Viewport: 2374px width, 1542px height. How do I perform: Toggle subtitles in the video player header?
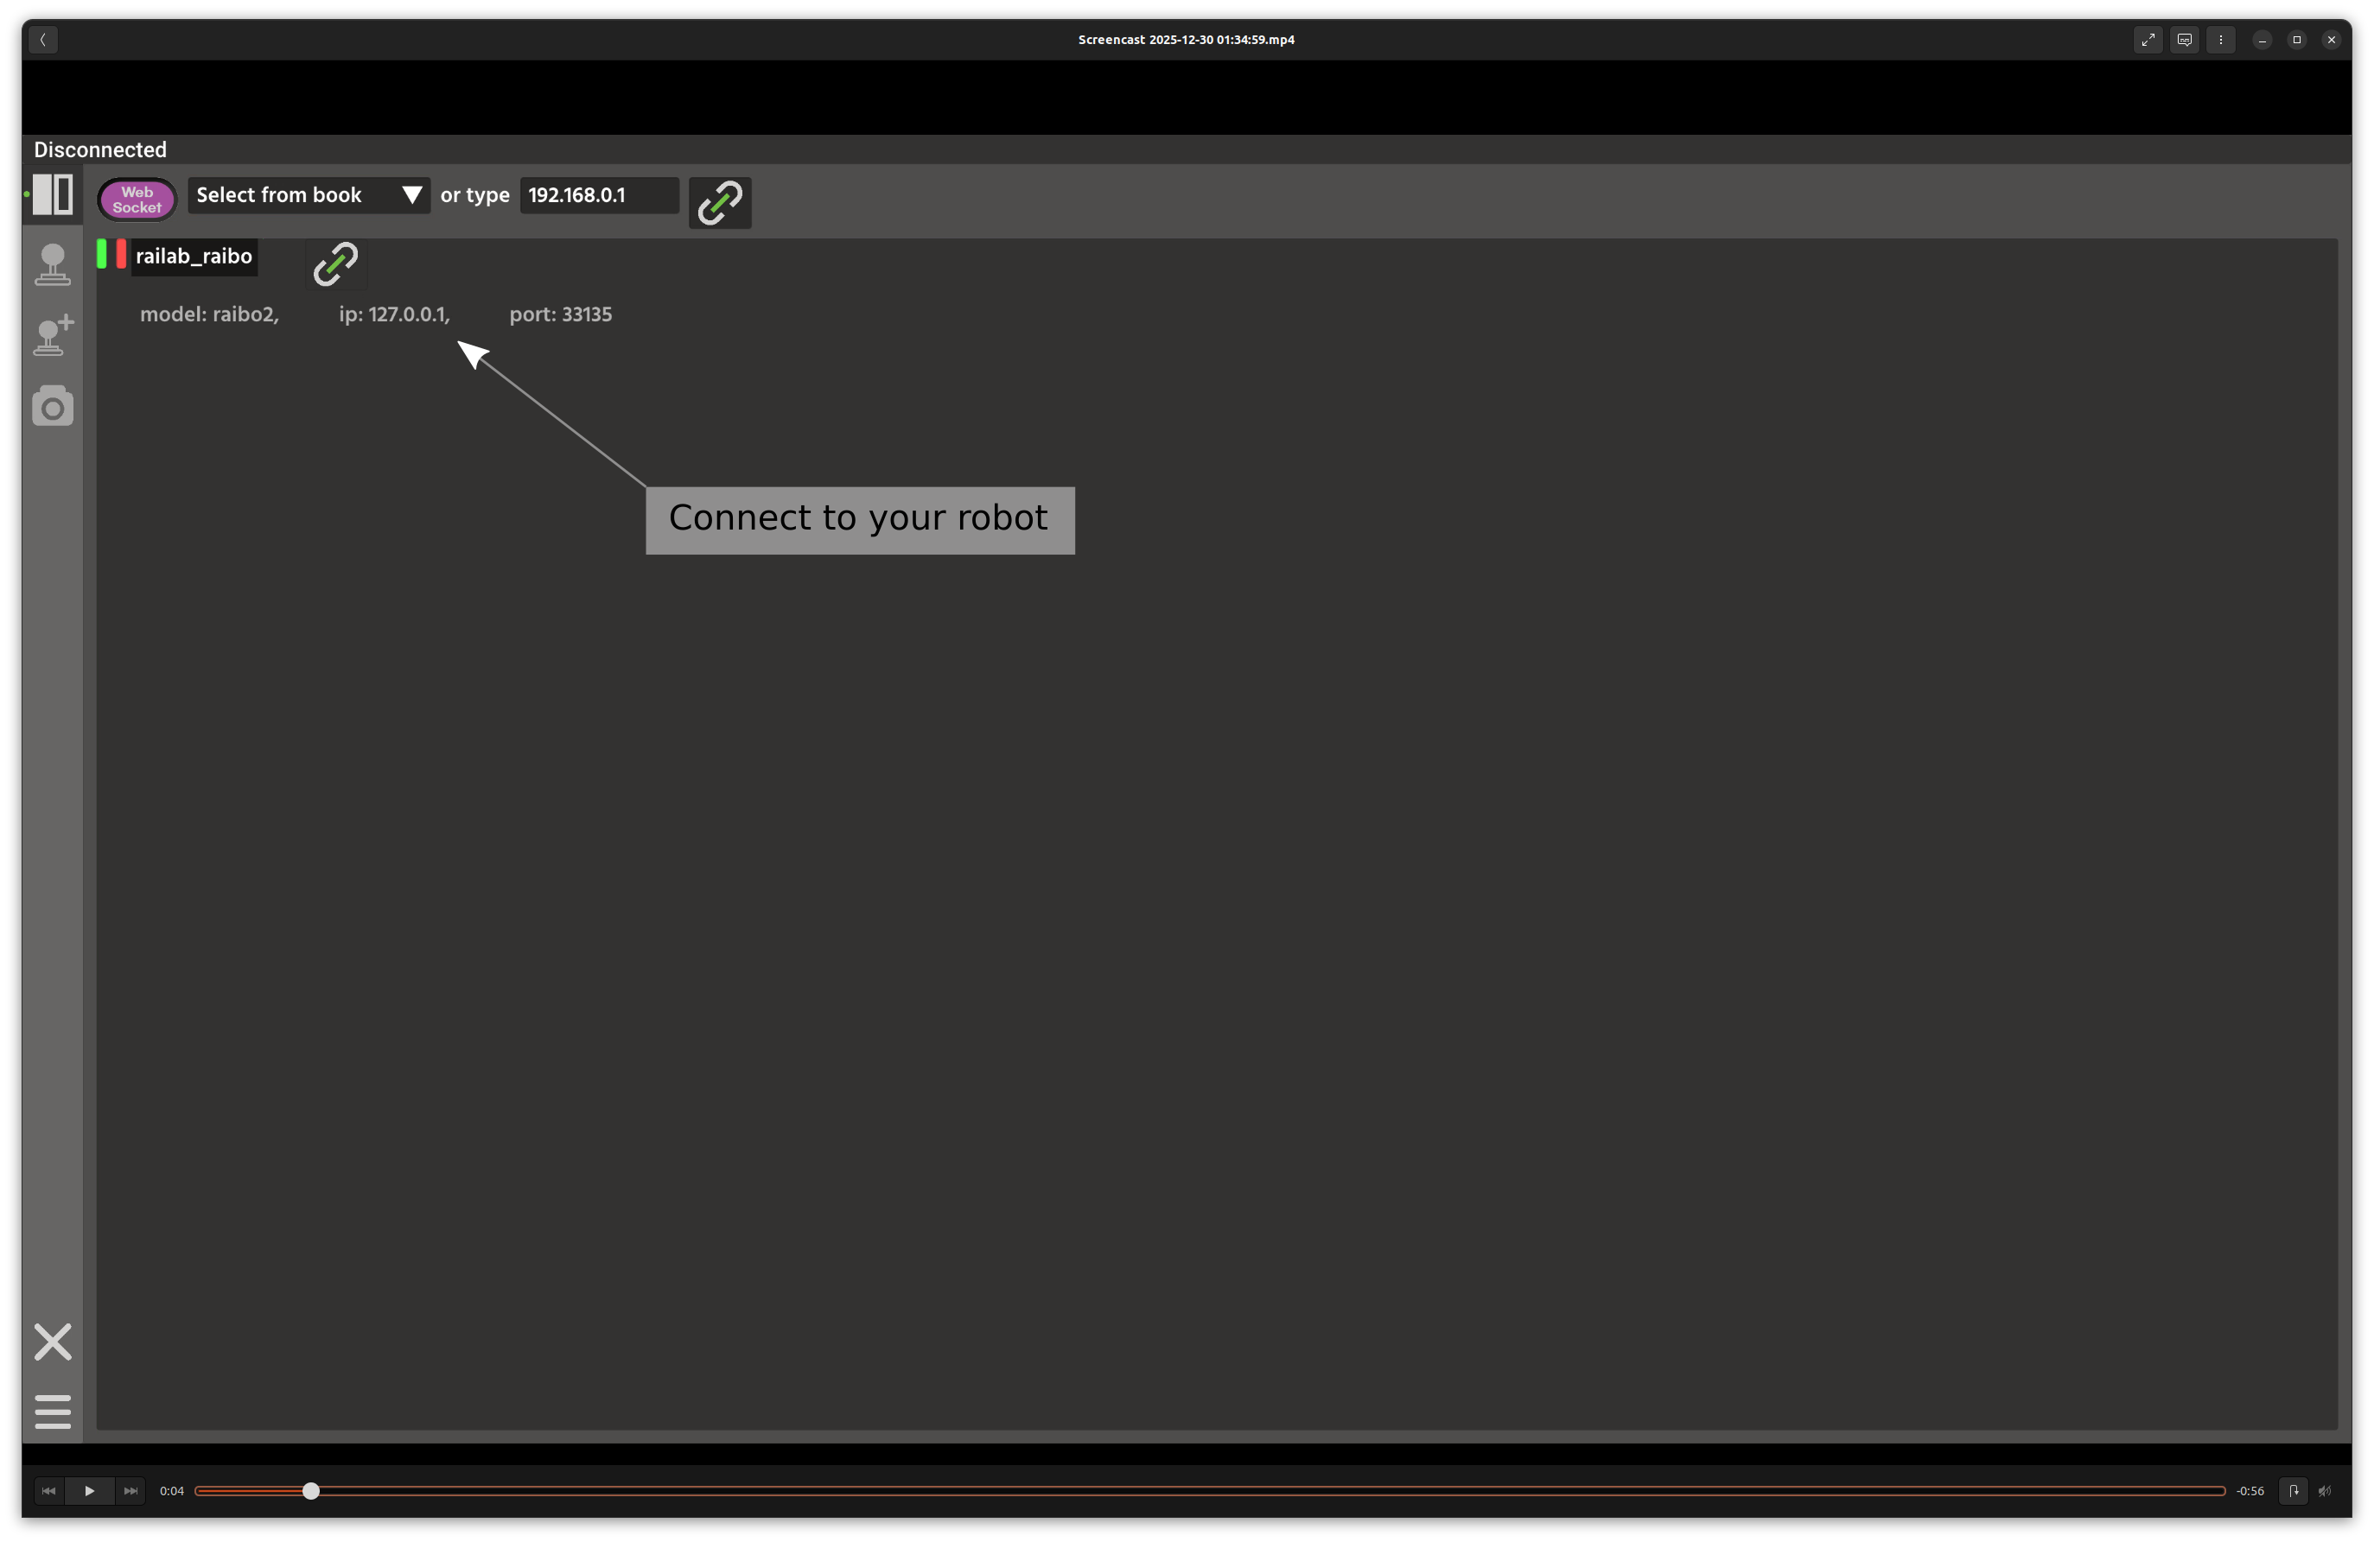(x=2184, y=40)
